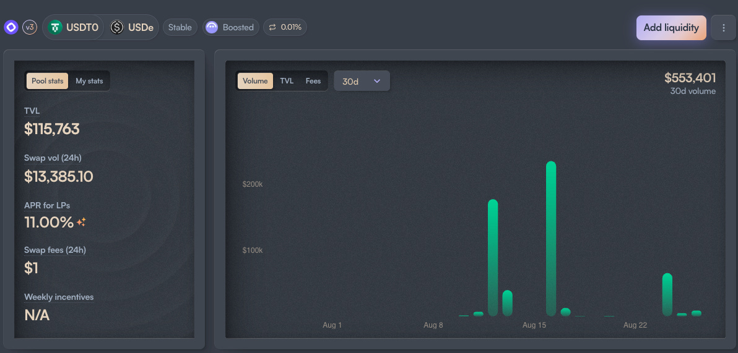Click the USDe dollar token icon
738x353 pixels.
click(117, 27)
